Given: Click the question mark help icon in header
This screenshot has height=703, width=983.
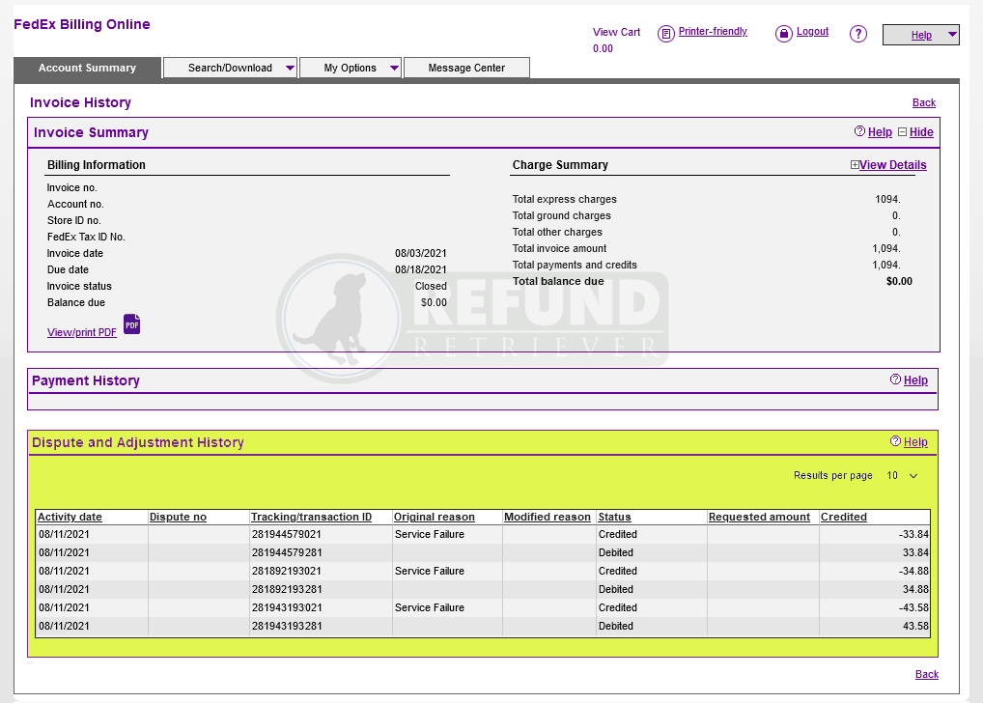Looking at the screenshot, I should [x=858, y=34].
